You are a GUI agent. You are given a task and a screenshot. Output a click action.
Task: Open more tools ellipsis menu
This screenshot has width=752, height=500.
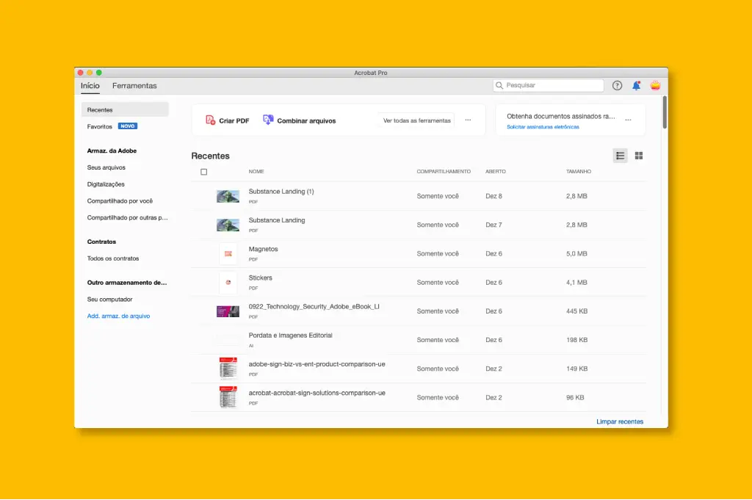[468, 120]
